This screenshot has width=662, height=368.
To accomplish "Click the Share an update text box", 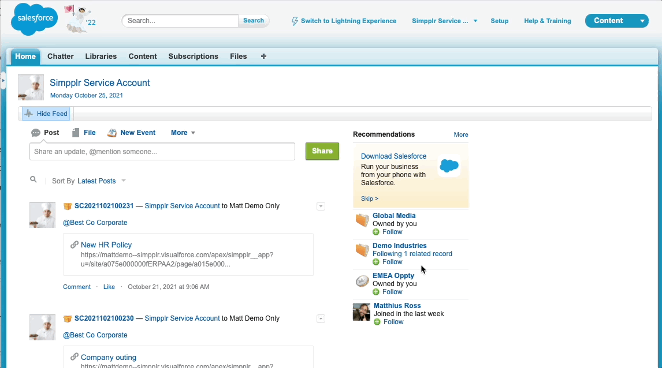I will [162, 151].
